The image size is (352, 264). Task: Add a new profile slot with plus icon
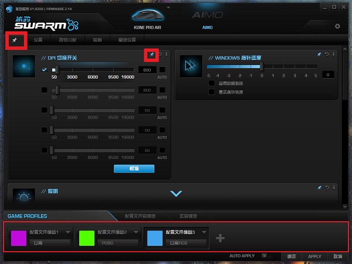[220, 238]
